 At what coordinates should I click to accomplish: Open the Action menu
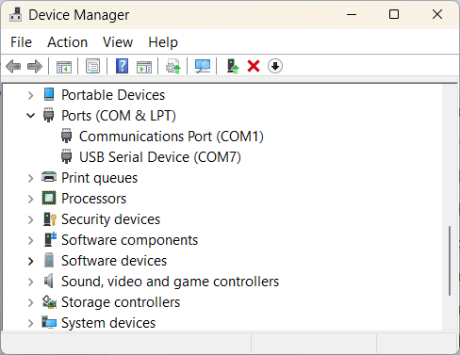[x=67, y=42]
